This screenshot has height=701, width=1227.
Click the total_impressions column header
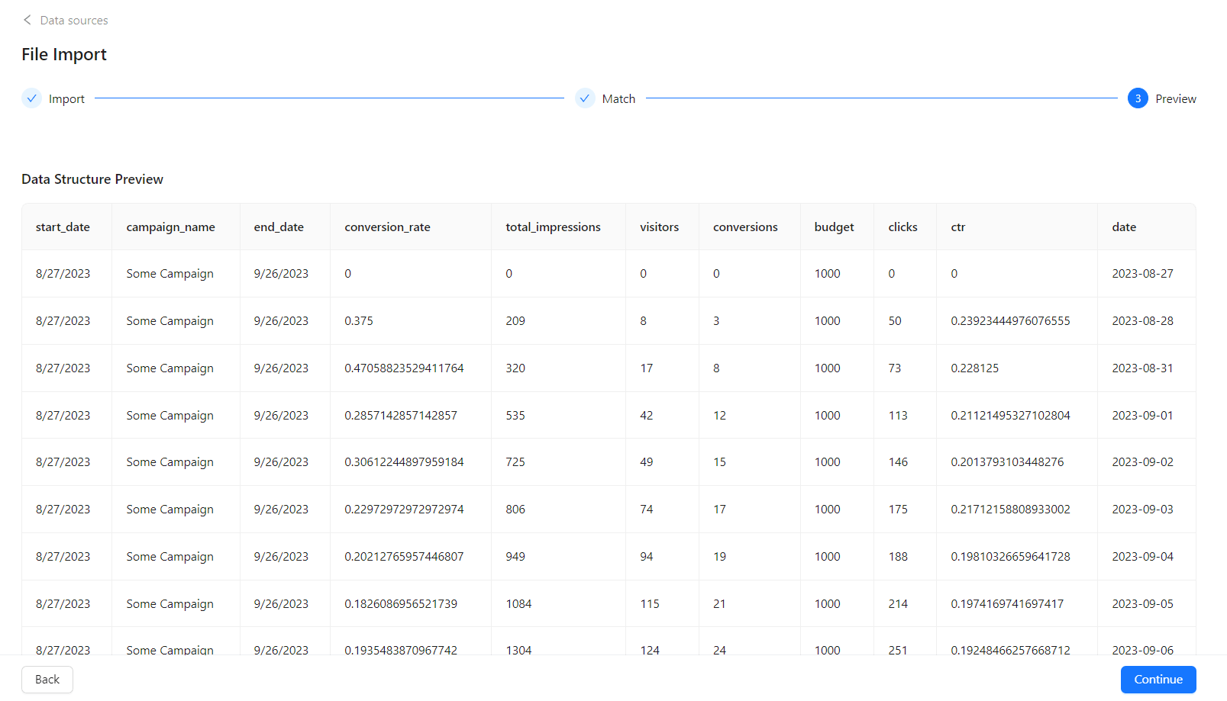[x=553, y=227]
